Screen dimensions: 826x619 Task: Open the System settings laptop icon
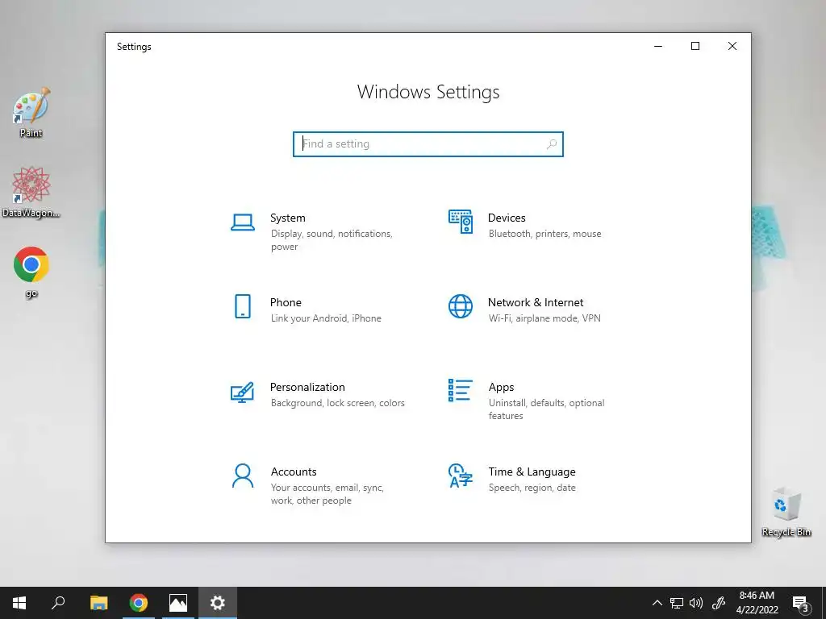(x=242, y=222)
